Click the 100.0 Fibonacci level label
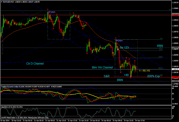This screenshot has width=179, height=122. click(160, 57)
